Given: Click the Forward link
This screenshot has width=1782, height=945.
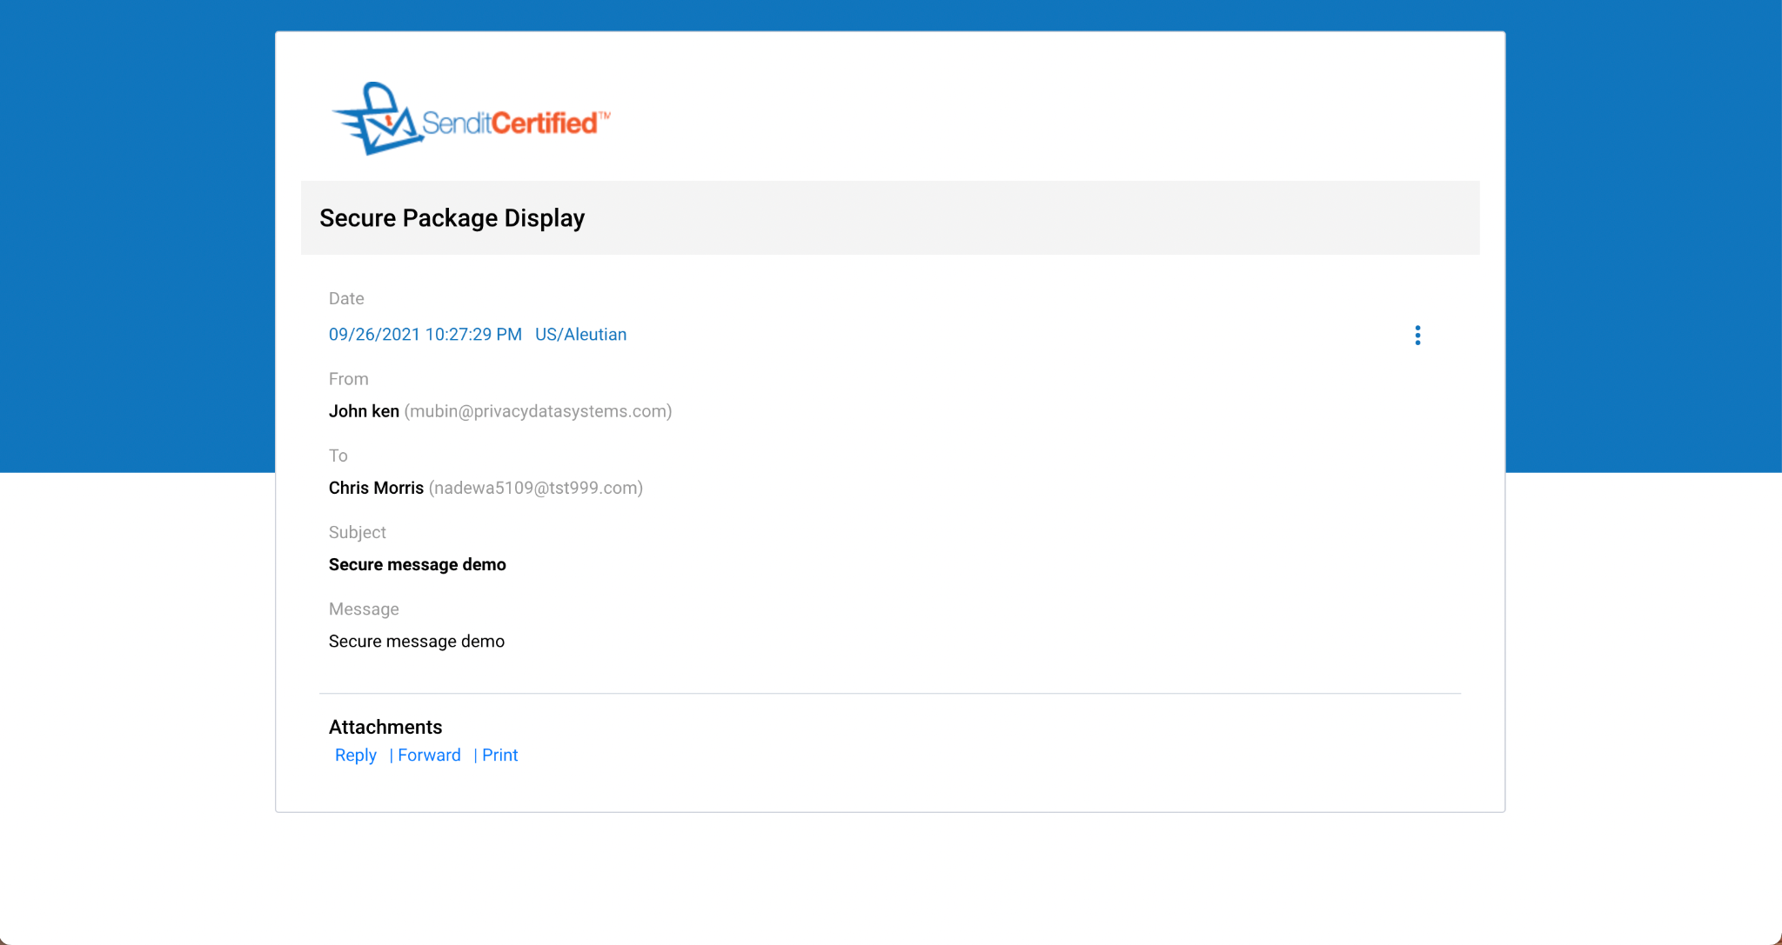Looking at the screenshot, I should (429, 755).
